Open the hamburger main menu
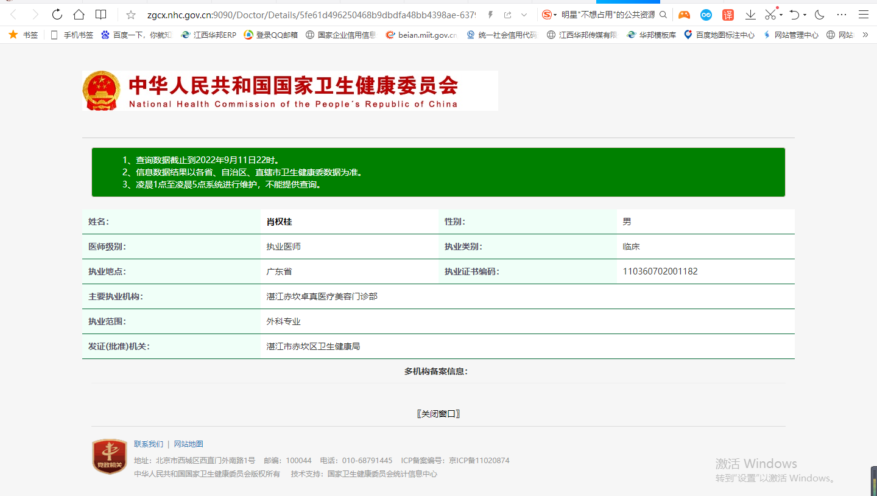877x496 pixels. (865, 15)
